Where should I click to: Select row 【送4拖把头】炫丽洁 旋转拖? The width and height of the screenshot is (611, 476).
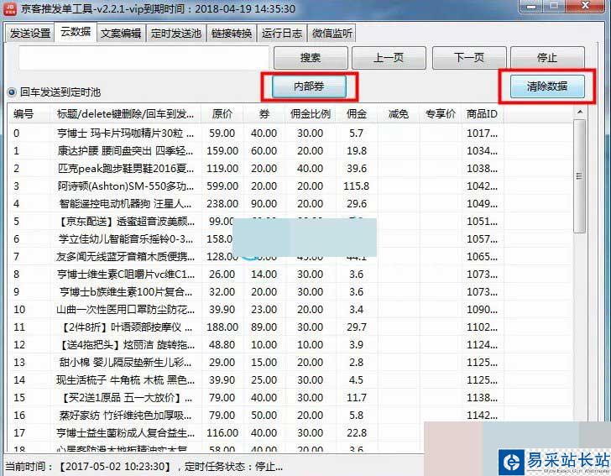[x=290, y=345]
